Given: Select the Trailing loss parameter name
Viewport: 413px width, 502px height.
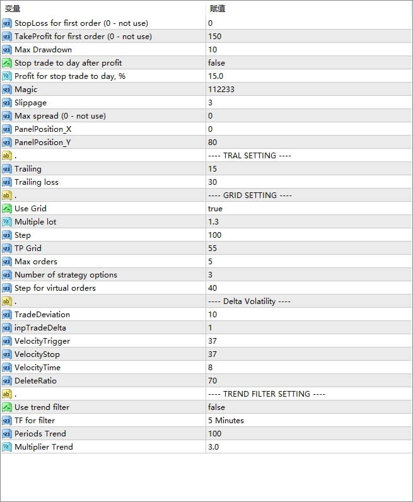Looking at the screenshot, I should [37, 182].
